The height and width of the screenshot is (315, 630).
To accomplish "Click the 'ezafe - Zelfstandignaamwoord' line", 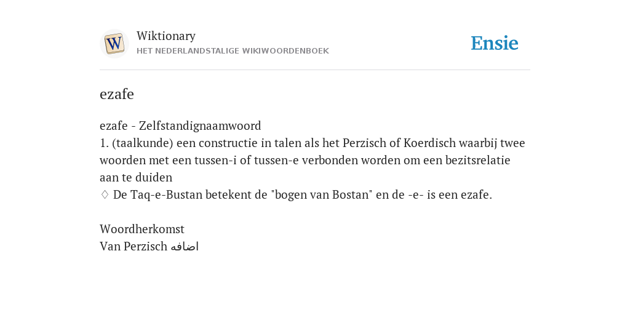I will point(180,126).
